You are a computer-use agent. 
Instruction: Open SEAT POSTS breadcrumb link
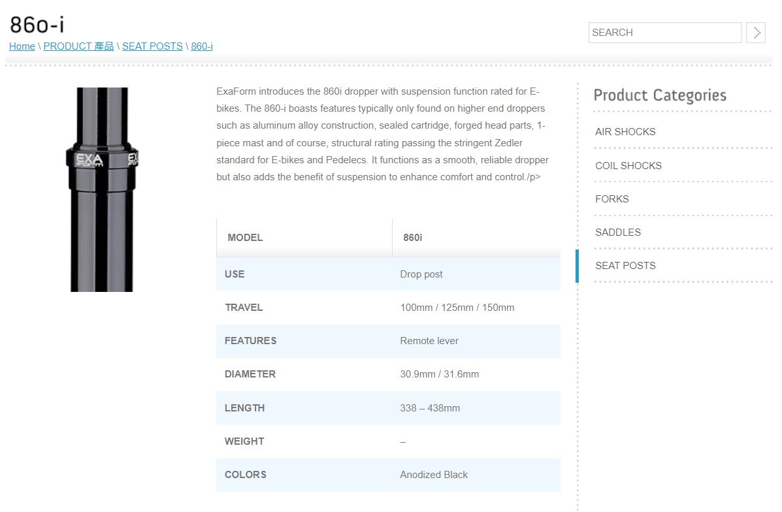(x=152, y=46)
